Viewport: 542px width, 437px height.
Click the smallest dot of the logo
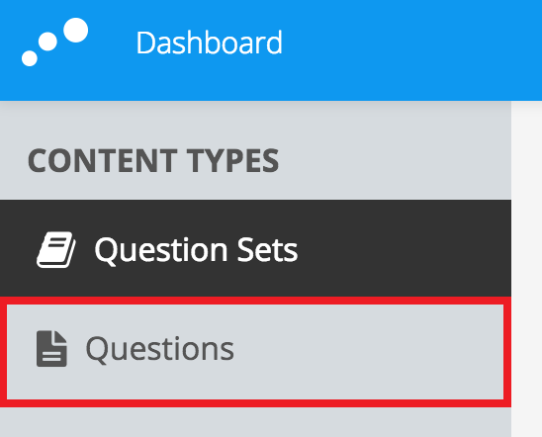[x=30, y=58]
